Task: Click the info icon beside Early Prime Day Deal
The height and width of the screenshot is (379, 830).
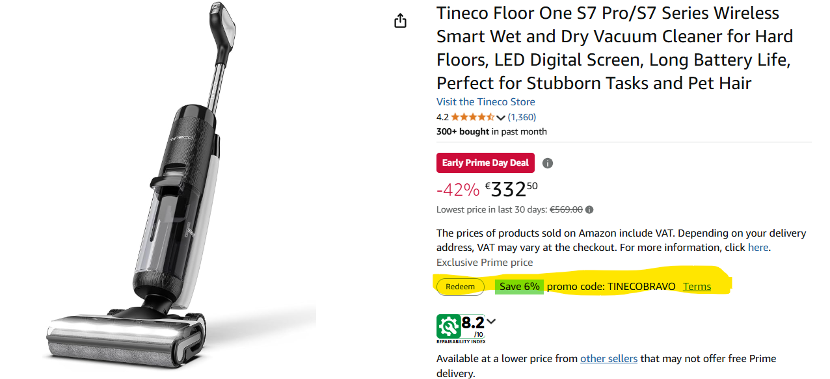Action: 548,163
